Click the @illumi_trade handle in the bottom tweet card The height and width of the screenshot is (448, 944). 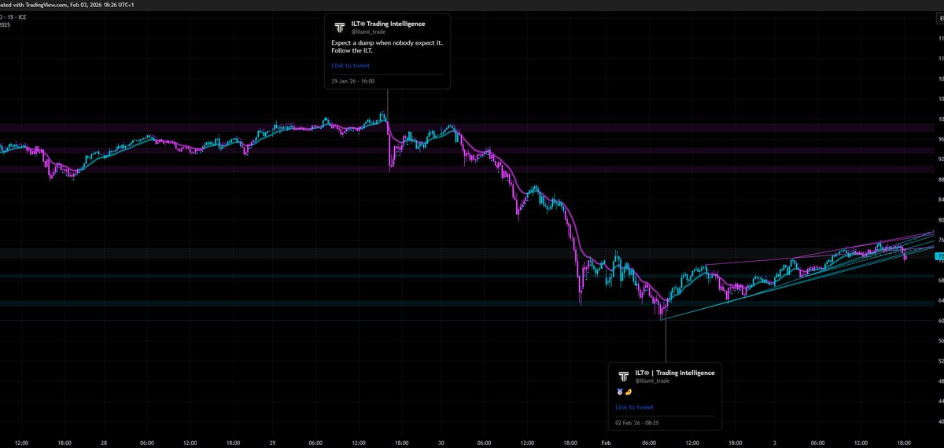click(652, 380)
